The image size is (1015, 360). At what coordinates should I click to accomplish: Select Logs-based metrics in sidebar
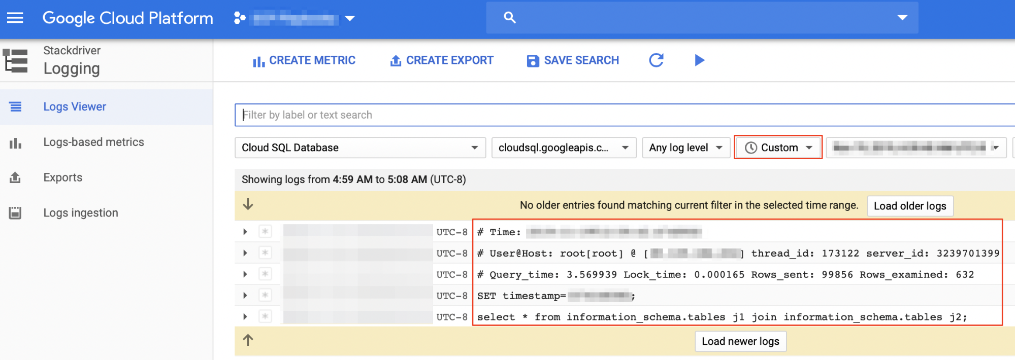pyautogui.click(x=93, y=142)
